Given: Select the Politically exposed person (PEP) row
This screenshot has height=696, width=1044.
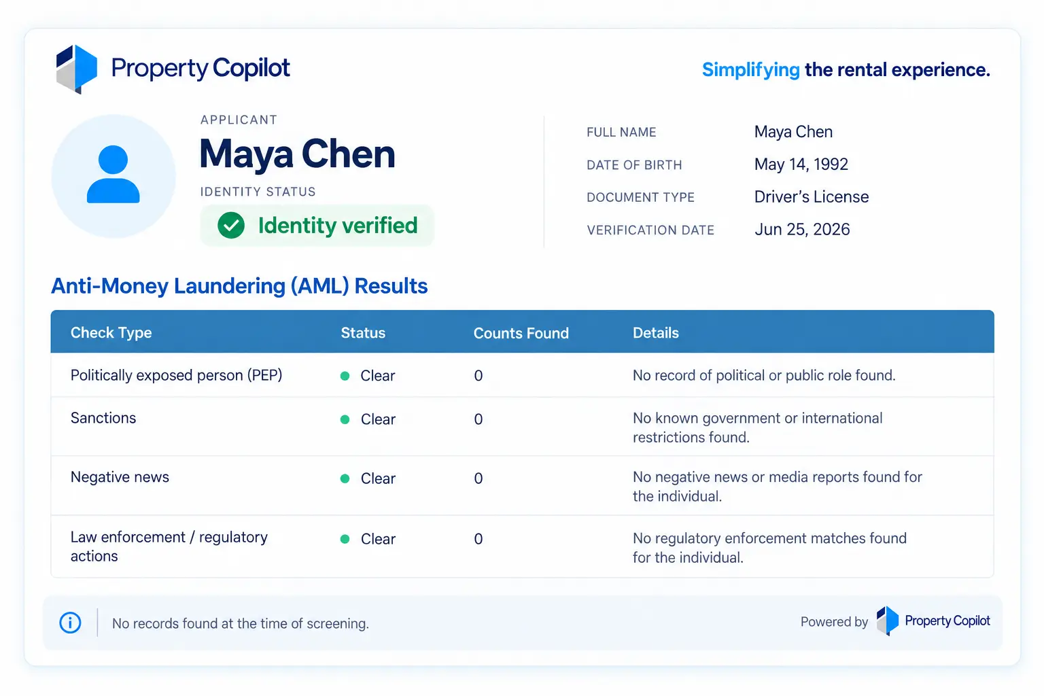Looking at the screenshot, I should coord(522,375).
